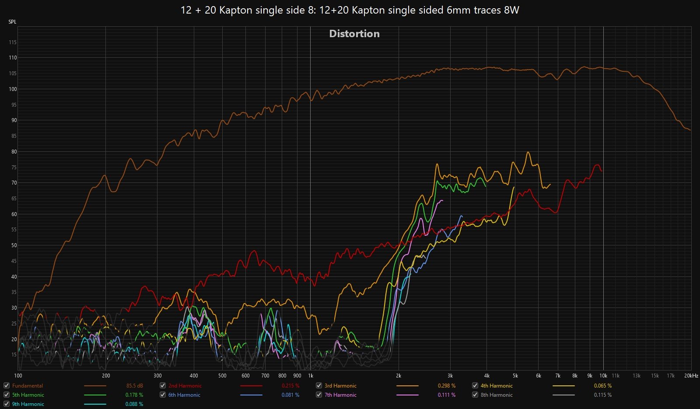Disable the 4th Harmonic checkbox
This screenshot has height=409, width=700.
coord(475,385)
